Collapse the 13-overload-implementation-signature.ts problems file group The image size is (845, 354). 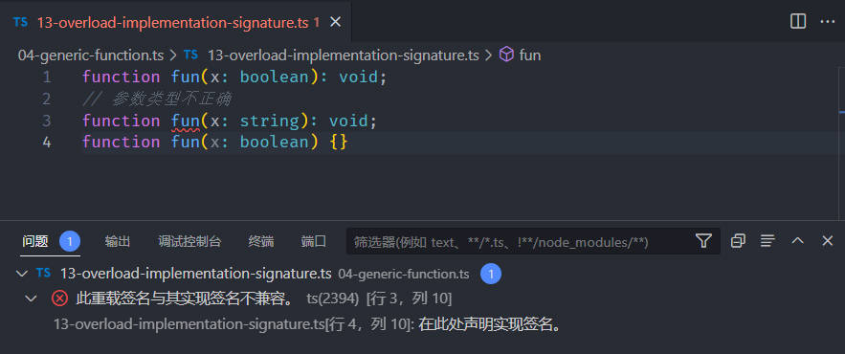(x=22, y=274)
